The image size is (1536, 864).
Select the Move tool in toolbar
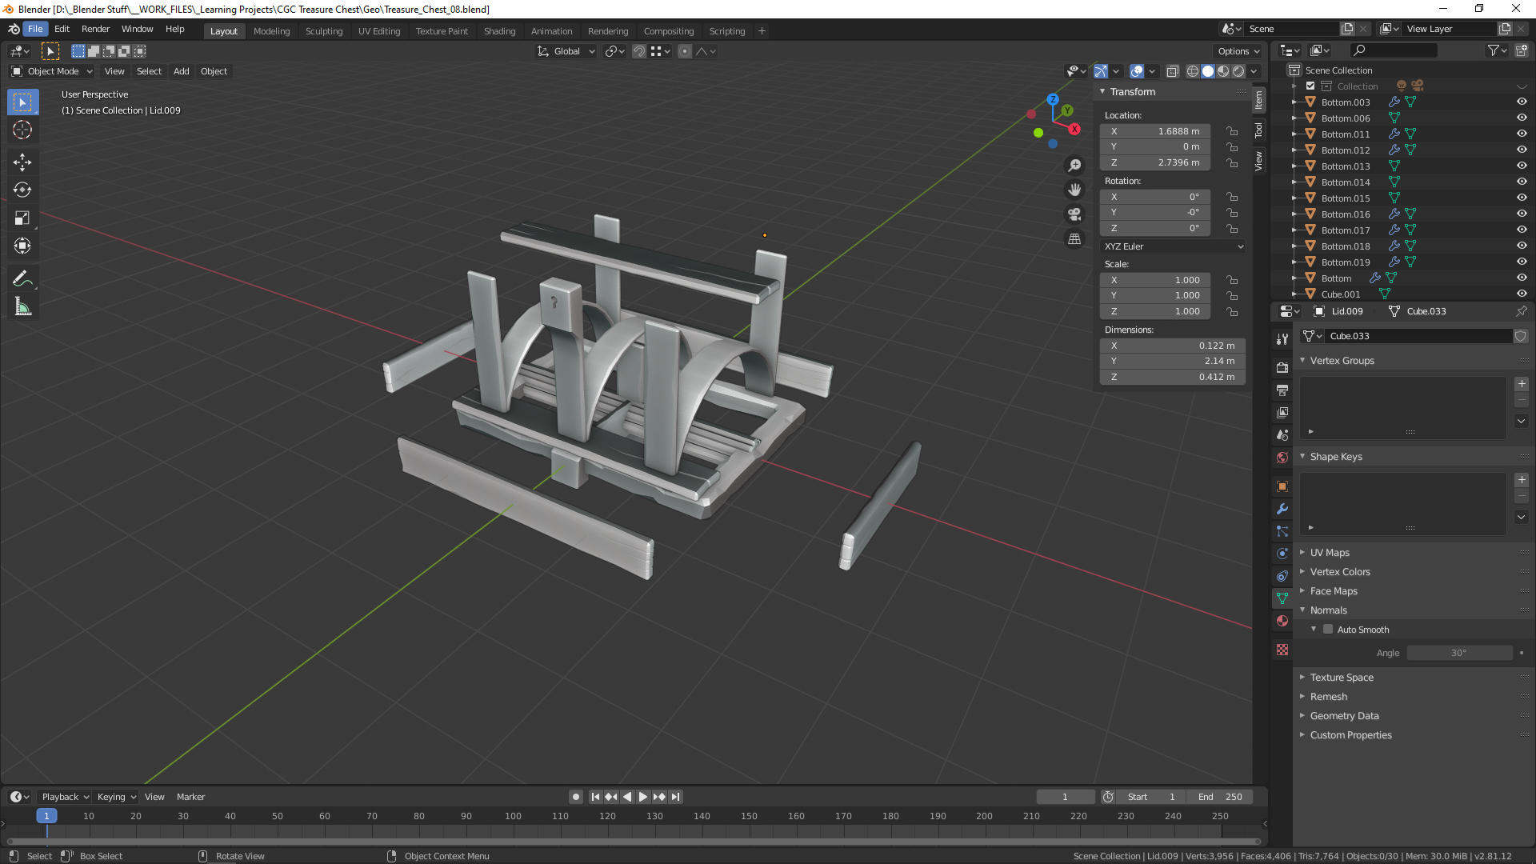tap(22, 162)
